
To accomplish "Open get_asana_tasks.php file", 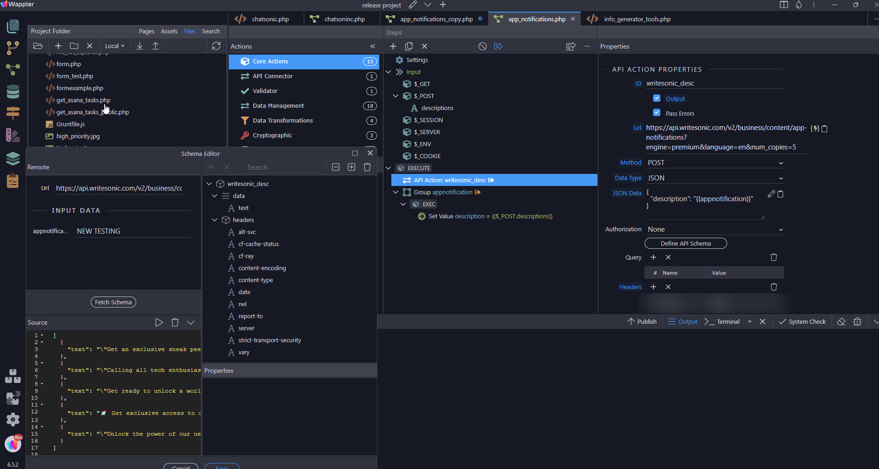I will (83, 100).
